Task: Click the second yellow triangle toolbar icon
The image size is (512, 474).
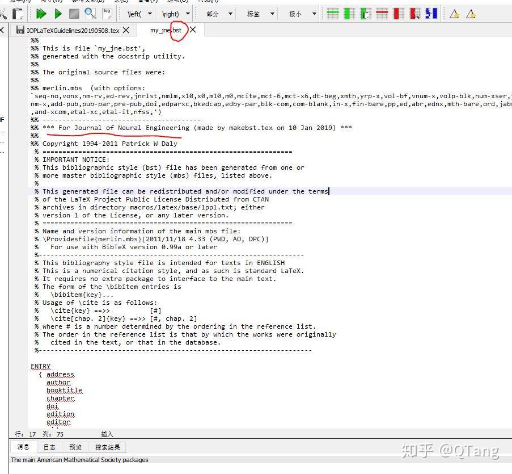Action: [x=471, y=14]
